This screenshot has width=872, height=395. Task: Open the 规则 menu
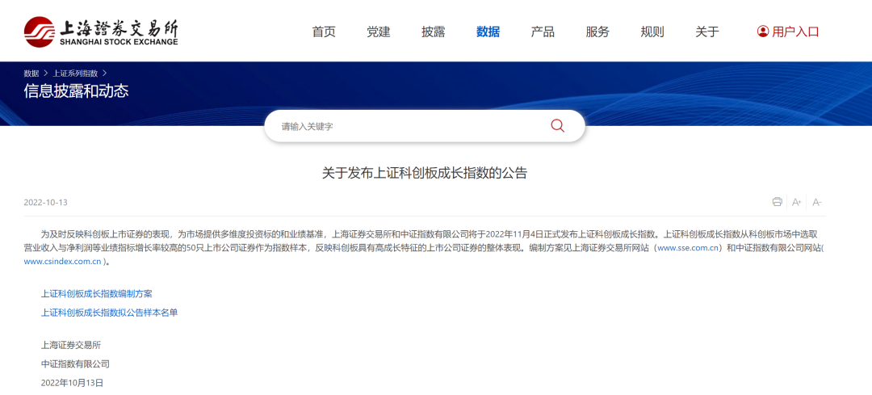[x=652, y=32]
